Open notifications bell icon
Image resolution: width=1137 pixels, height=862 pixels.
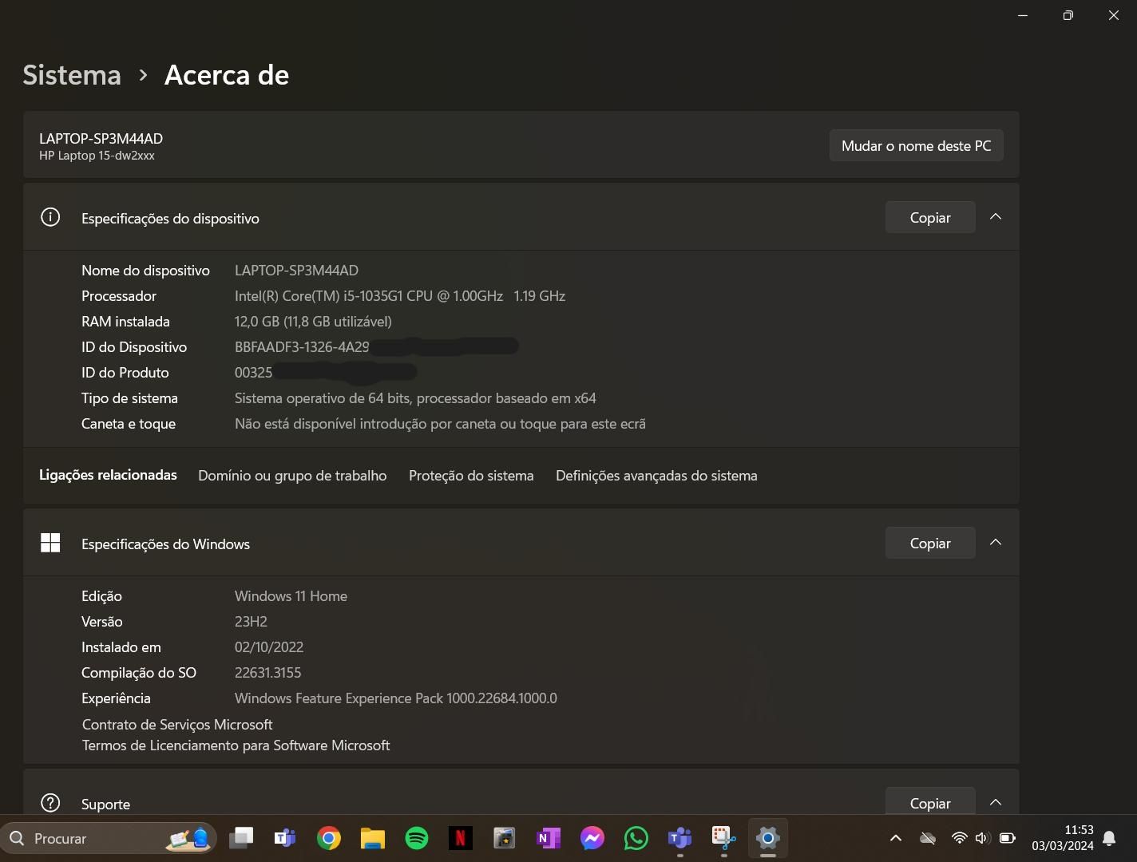click(1109, 838)
